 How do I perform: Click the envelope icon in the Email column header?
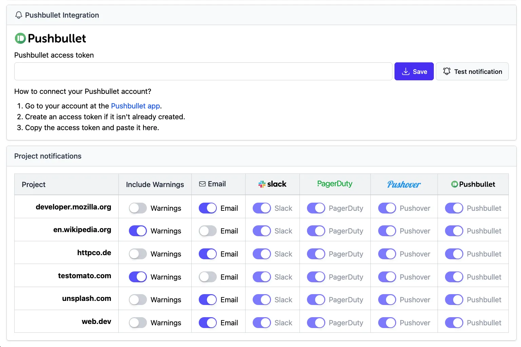[x=202, y=184]
